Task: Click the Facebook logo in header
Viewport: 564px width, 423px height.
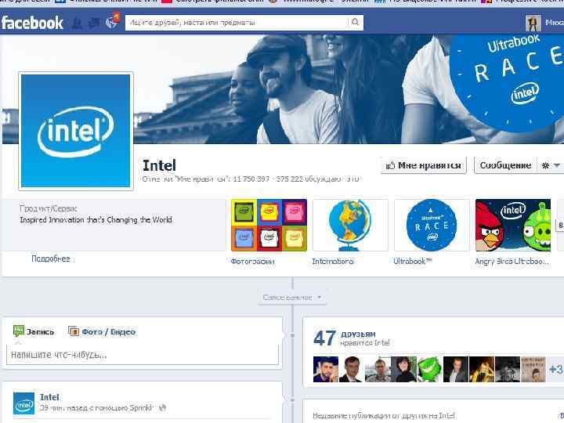Action: coord(32,23)
